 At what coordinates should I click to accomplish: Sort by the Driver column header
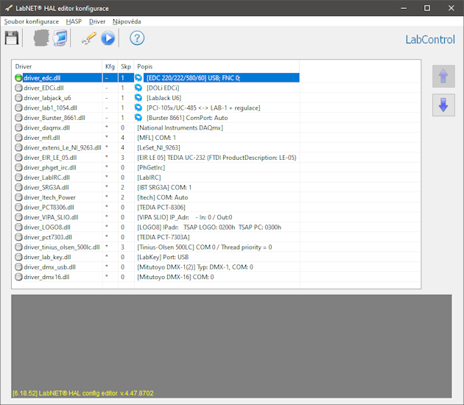pyautogui.click(x=57, y=66)
